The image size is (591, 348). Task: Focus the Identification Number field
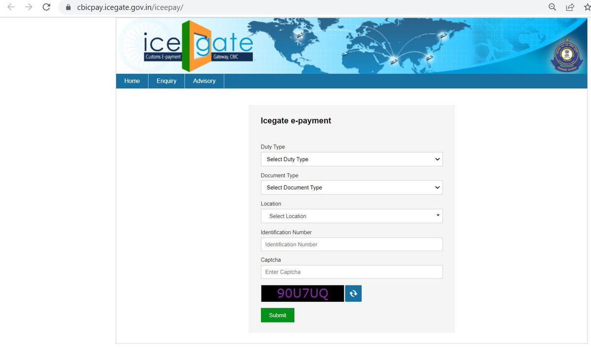(x=352, y=244)
